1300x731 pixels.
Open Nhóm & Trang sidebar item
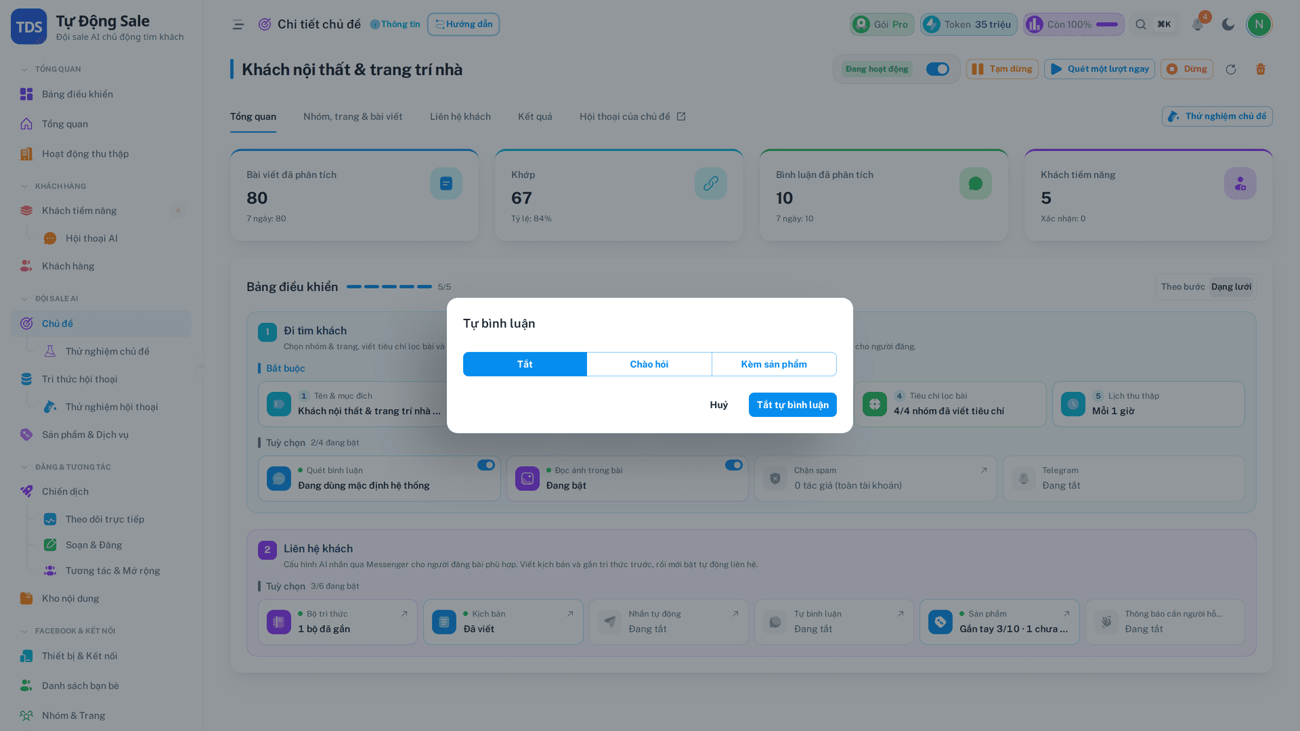pyautogui.click(x=102, y=715)
